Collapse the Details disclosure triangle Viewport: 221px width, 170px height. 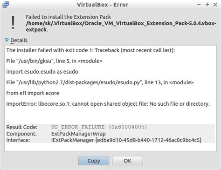7,40
